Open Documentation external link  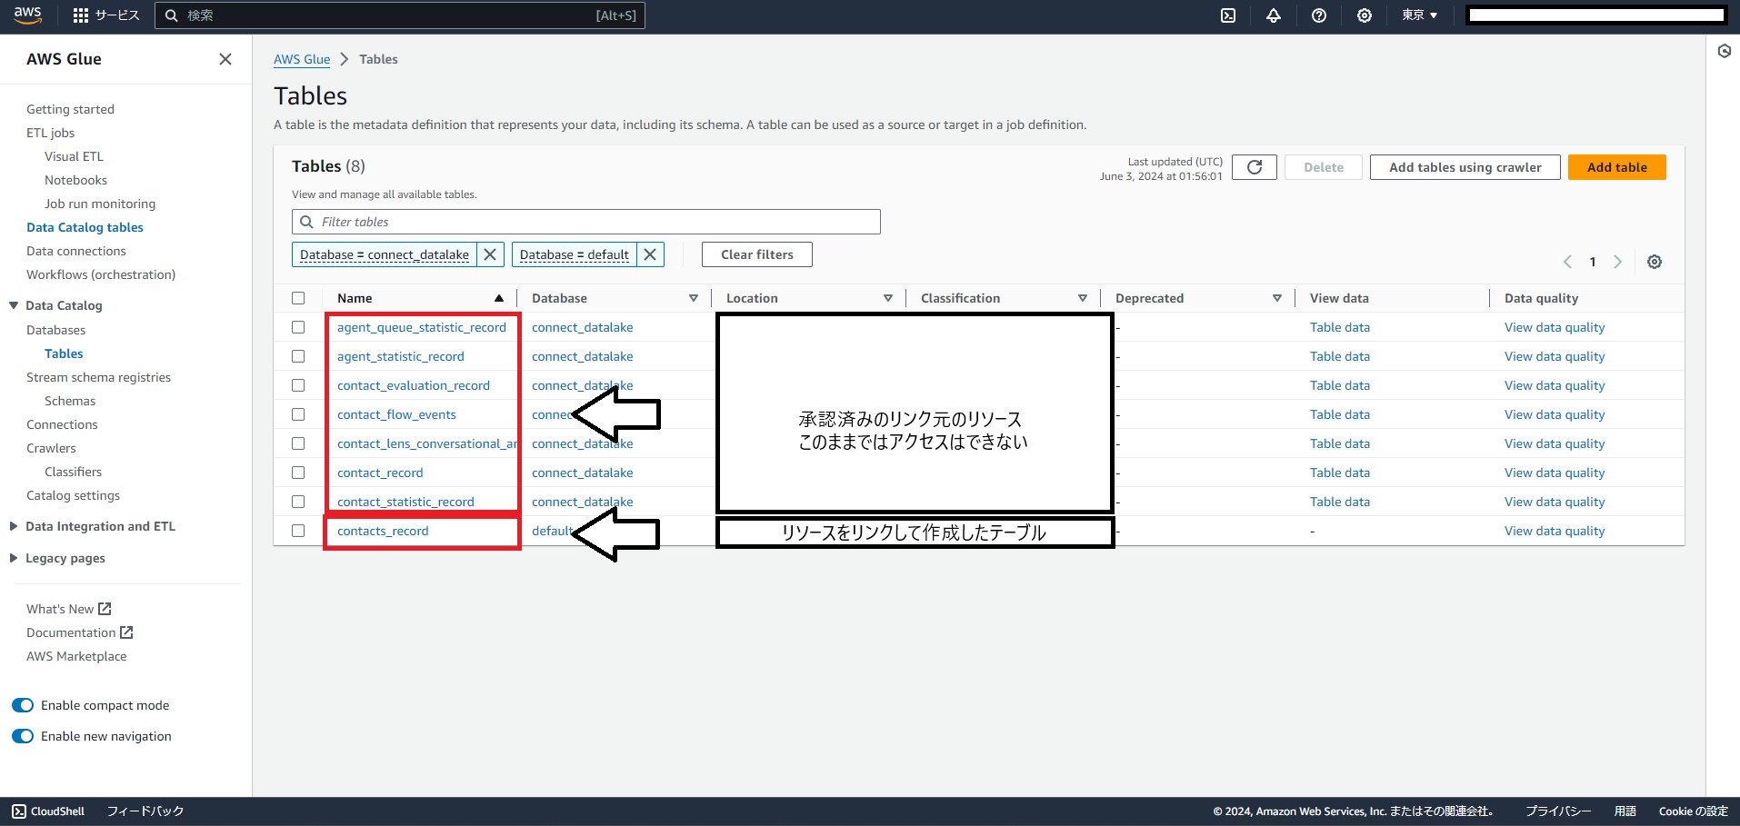coord(80,632)
